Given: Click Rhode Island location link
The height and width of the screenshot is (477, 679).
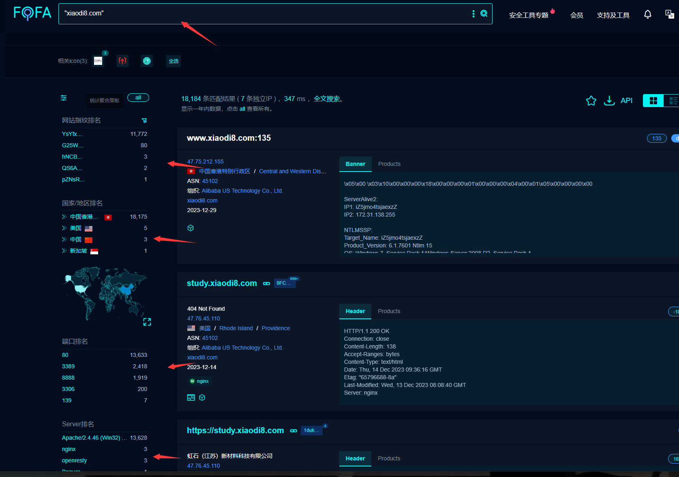Looking at the screenshot, I should point(236,328).
